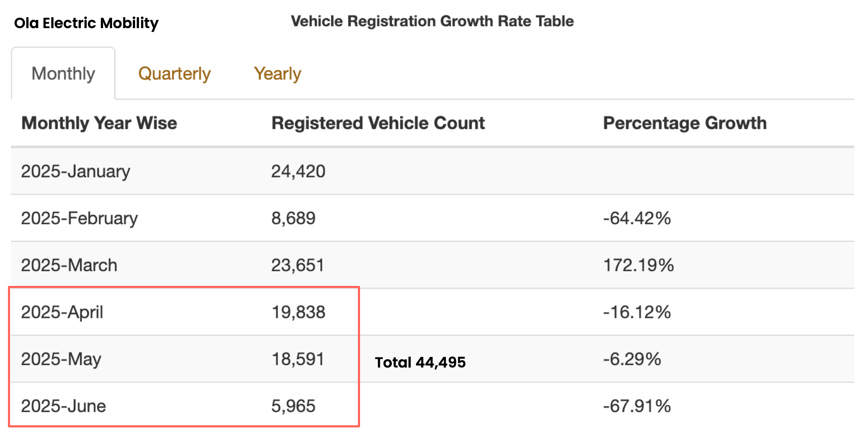Select the 2025-April row label

click(x=62, y=312)
